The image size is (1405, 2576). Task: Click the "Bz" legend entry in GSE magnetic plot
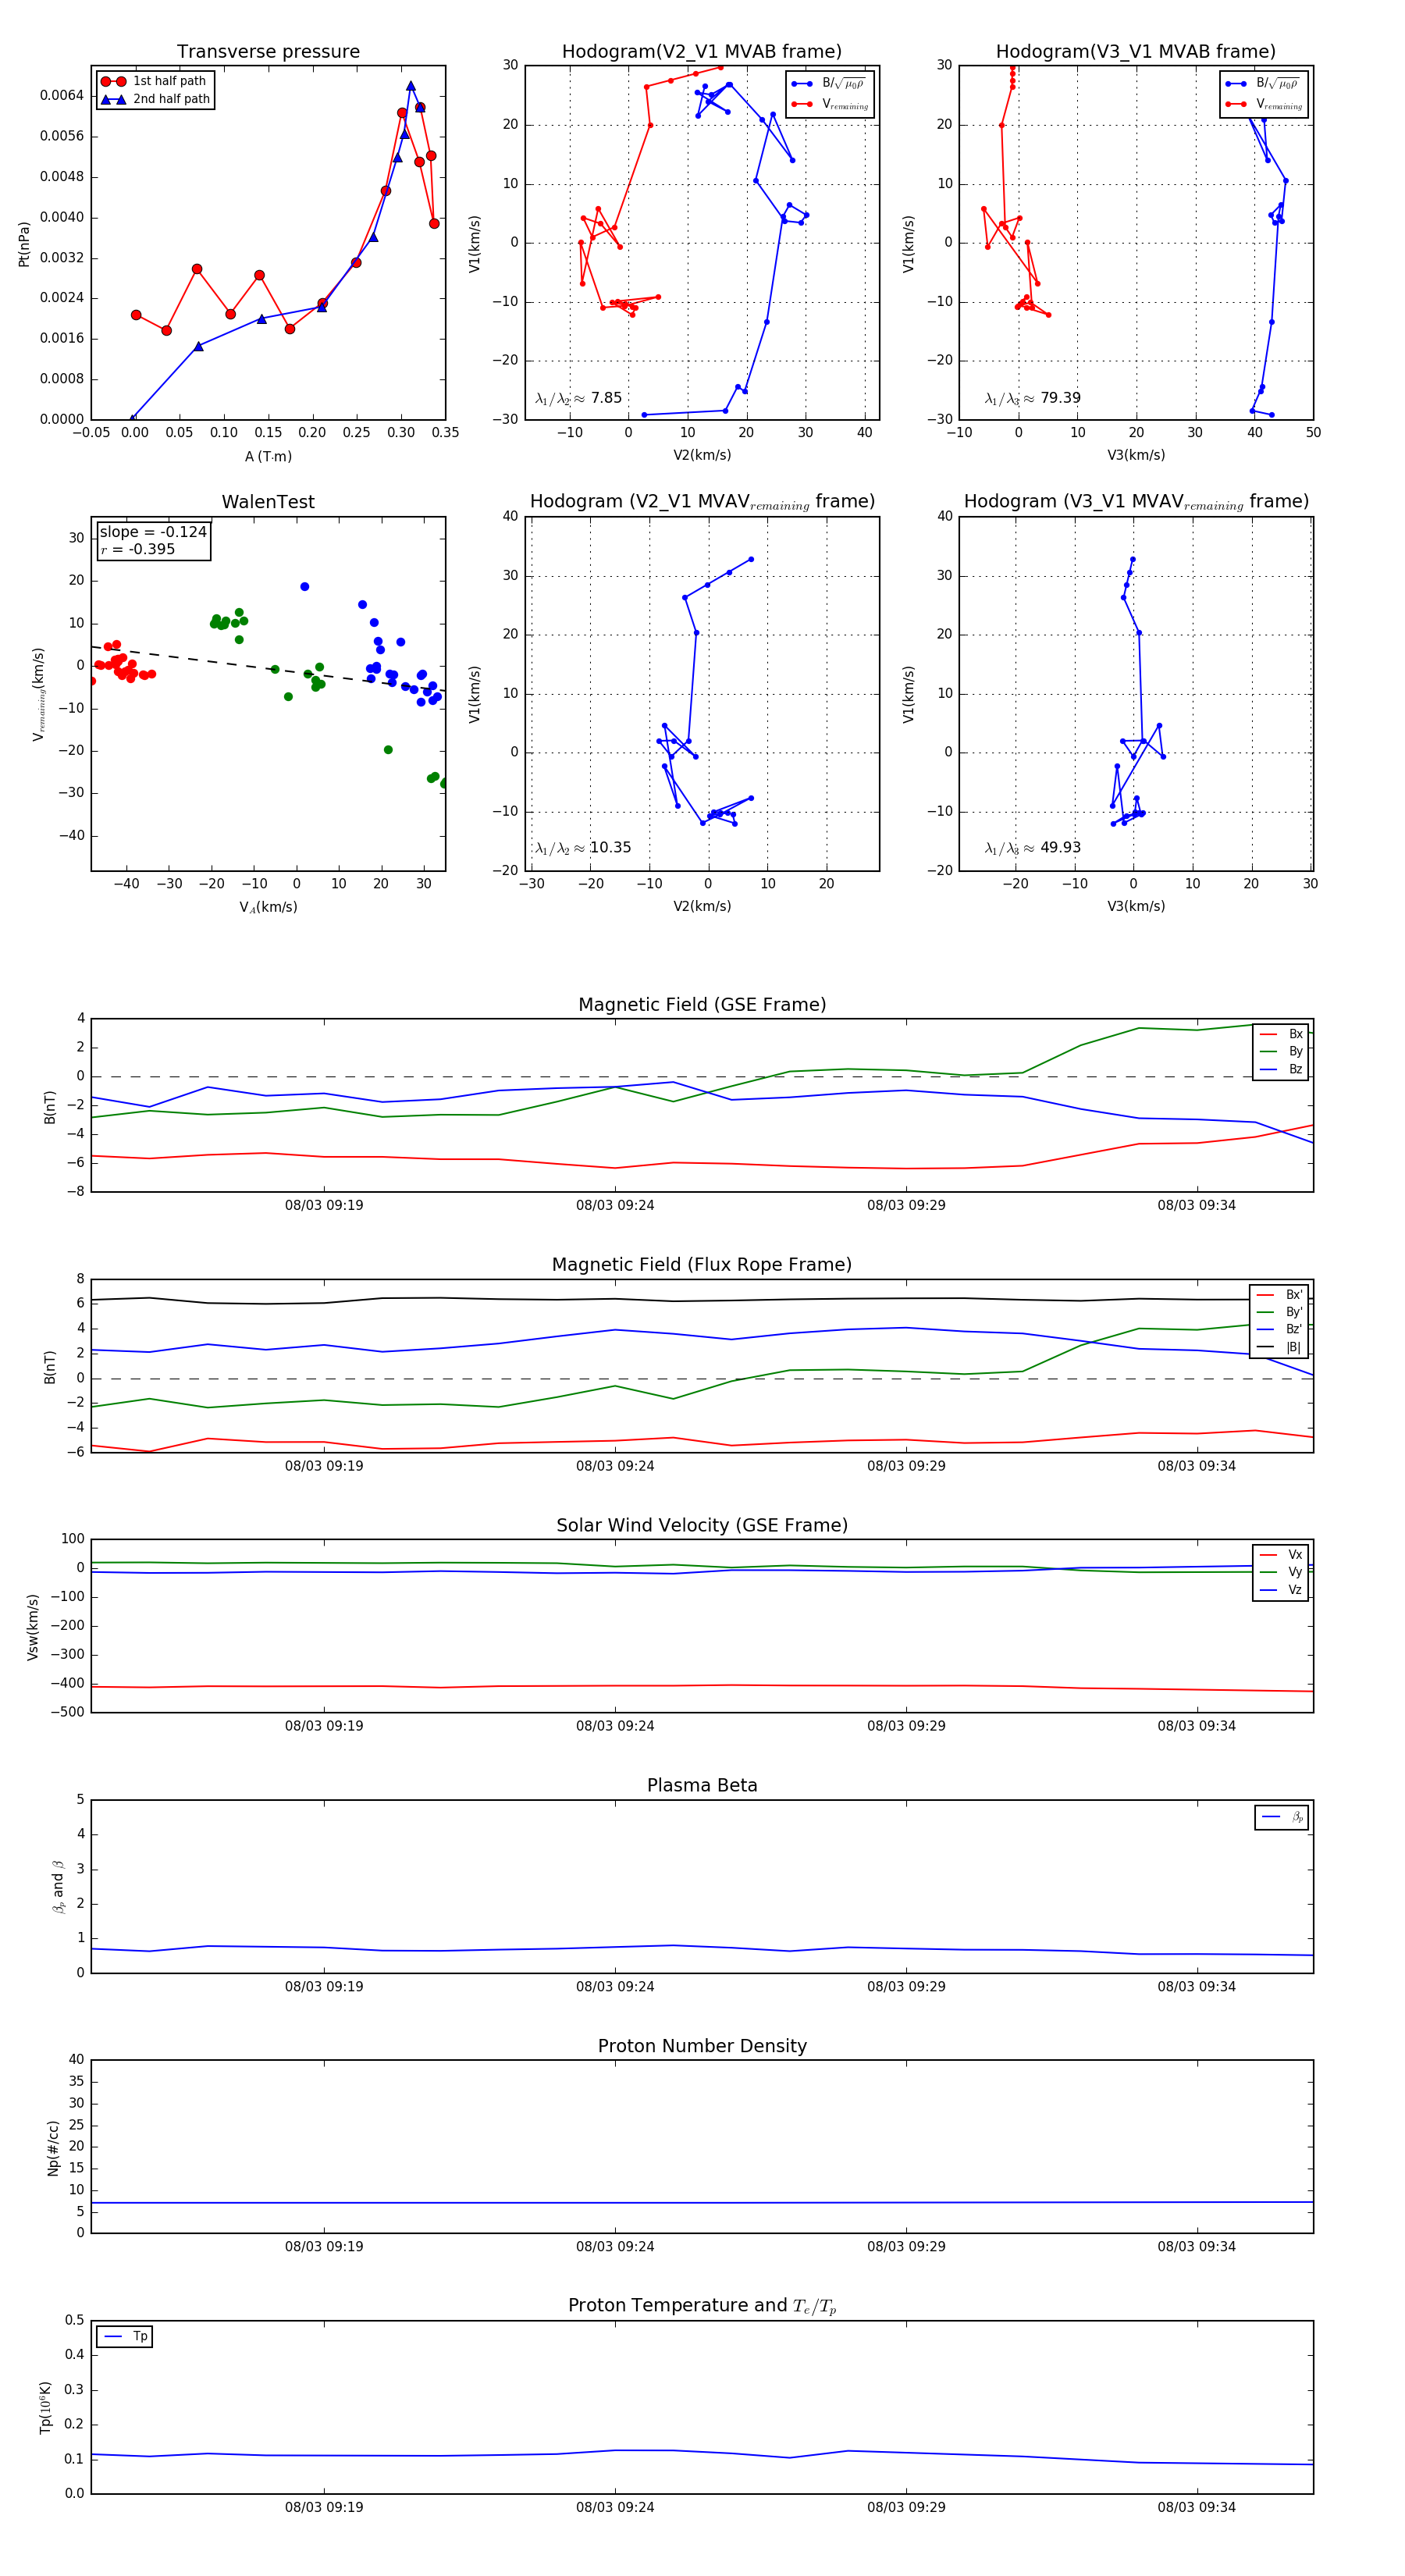point(1282,1069)
